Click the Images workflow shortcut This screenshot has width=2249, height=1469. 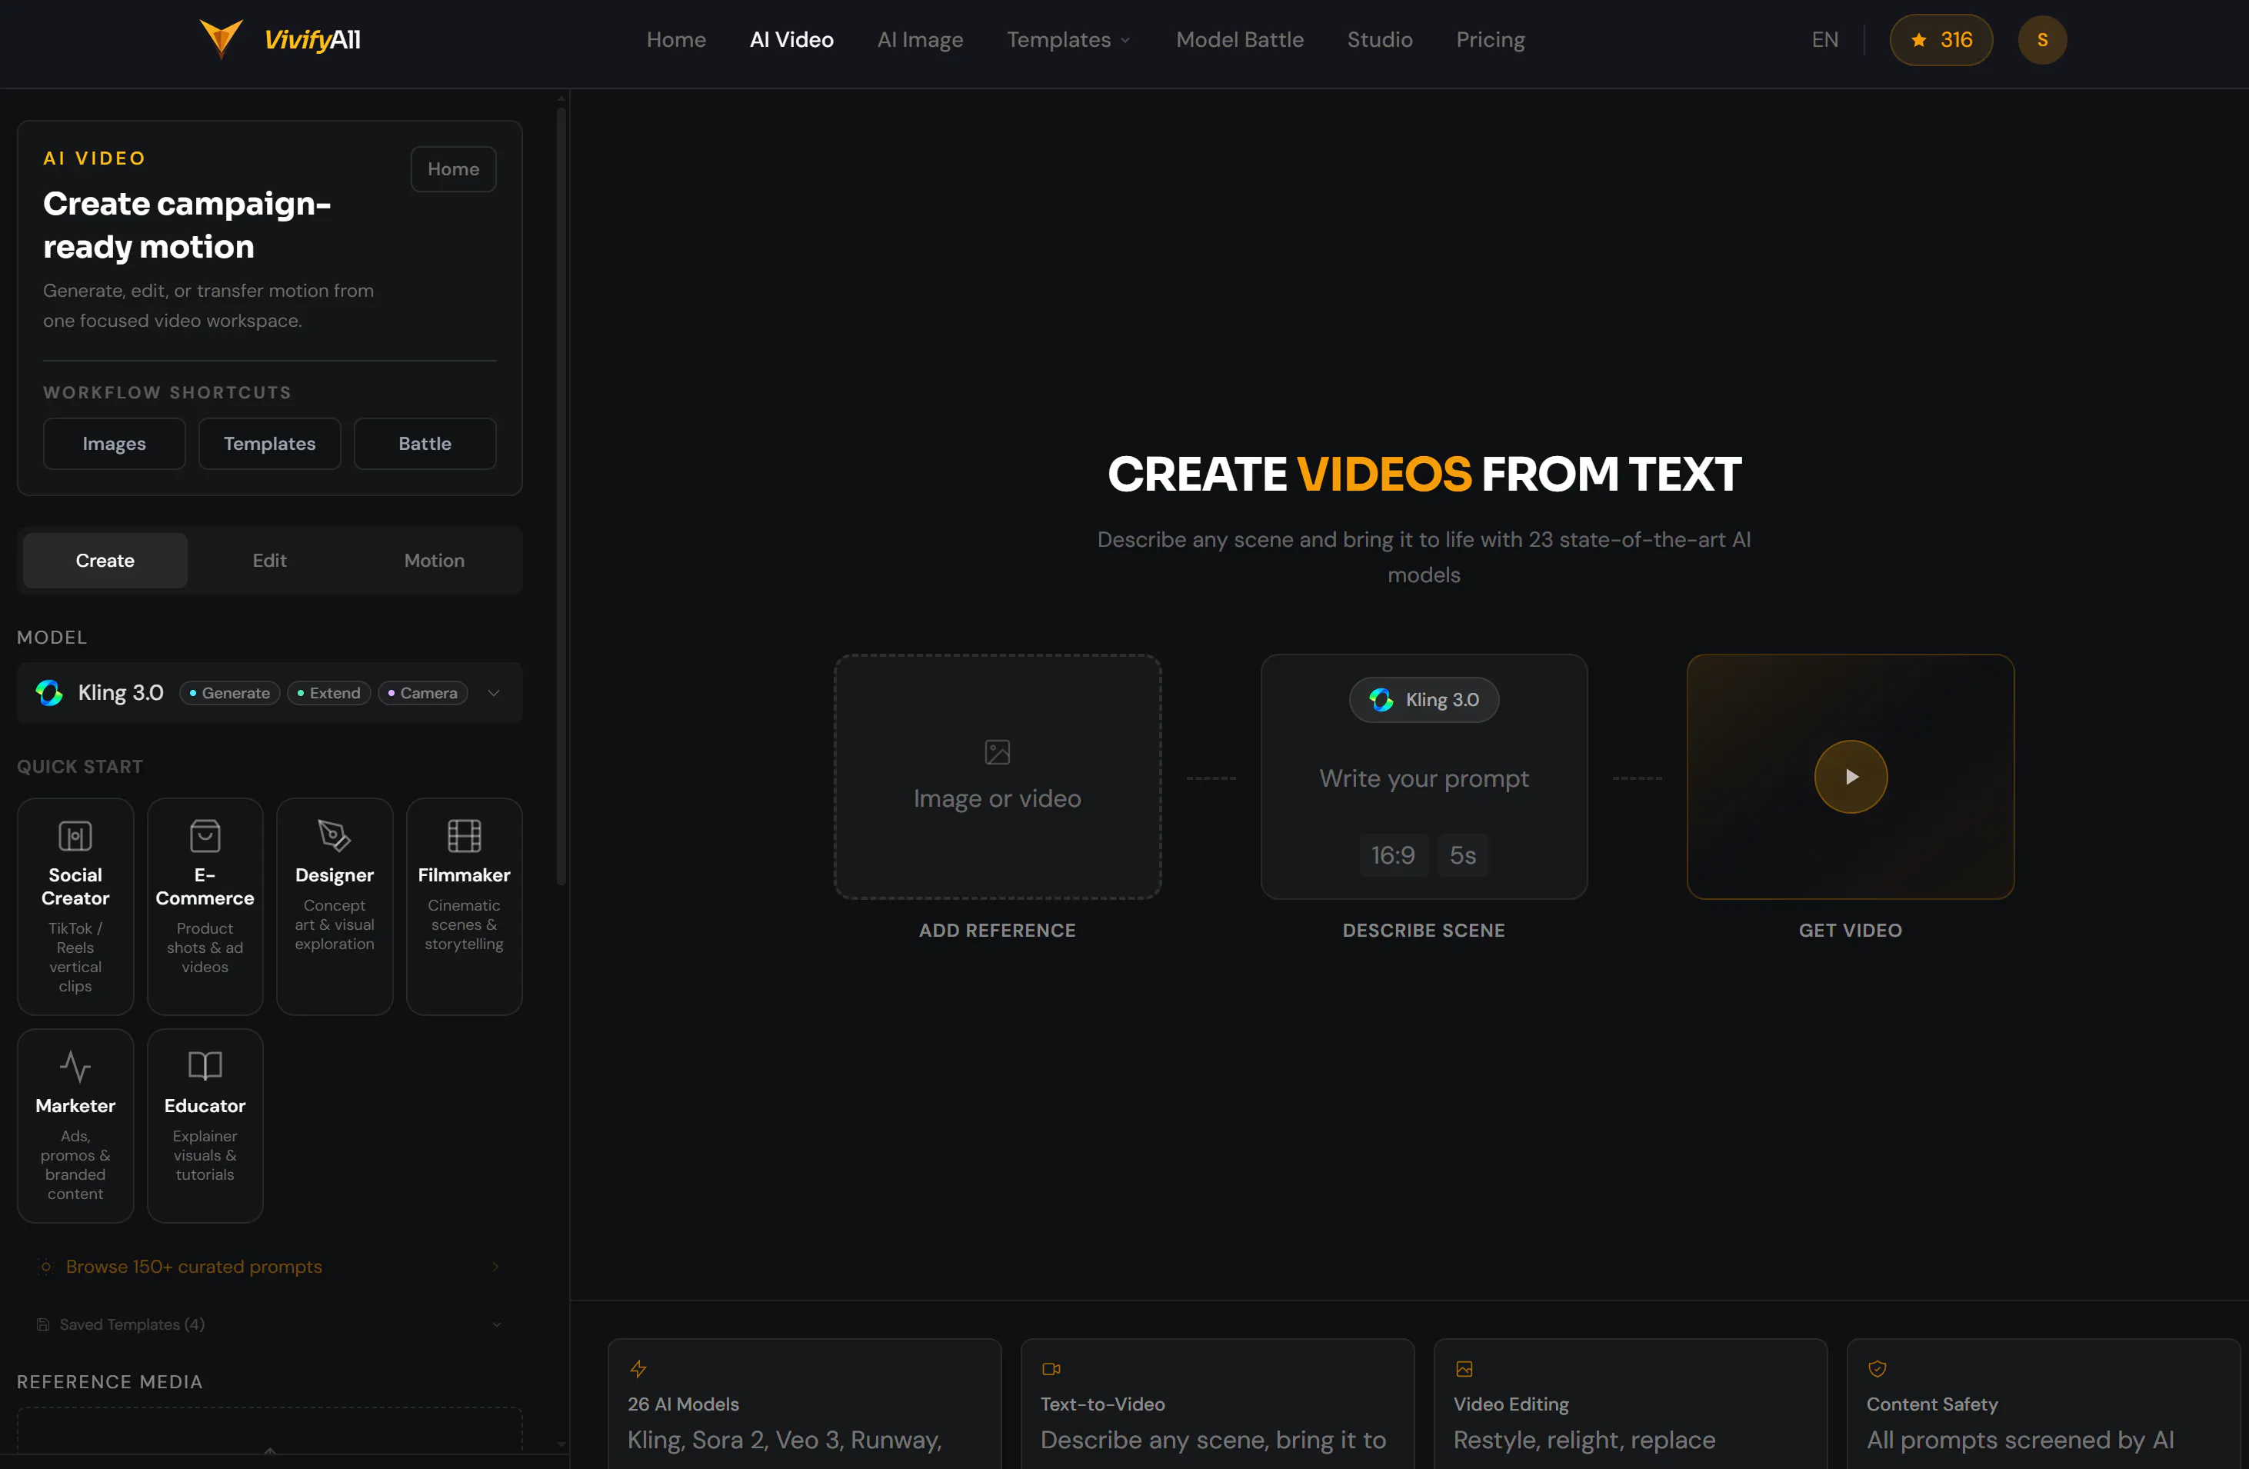(x=115, y=444)
